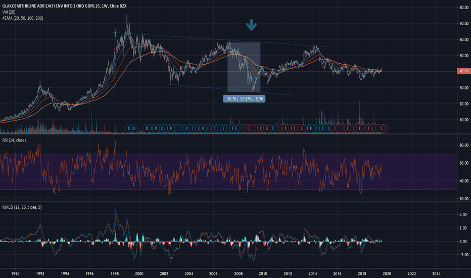Click the 2008 label on time axis
The width and height of the screenshot is (471, 278).
coord(239,273)
